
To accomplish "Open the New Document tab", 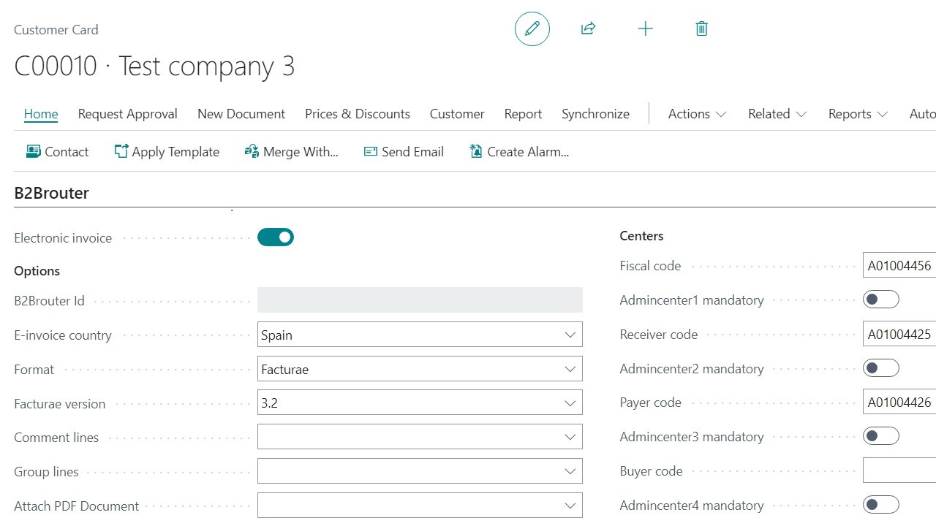I will (241, 114).
